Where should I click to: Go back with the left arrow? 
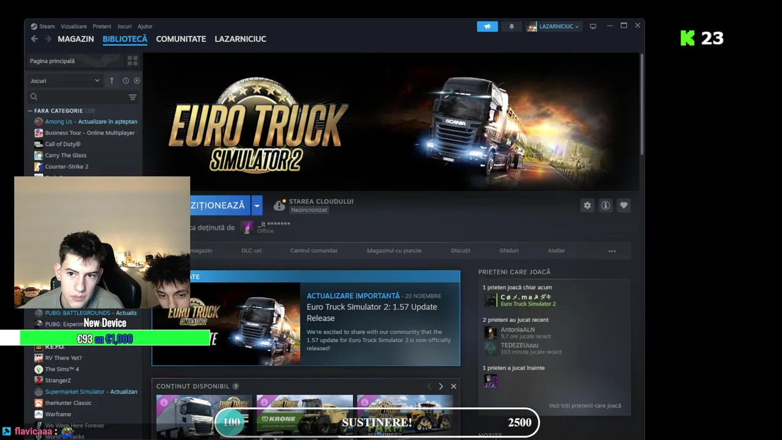click(34, 39)
